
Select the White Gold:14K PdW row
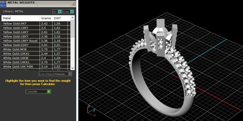(x=36, y=67)
